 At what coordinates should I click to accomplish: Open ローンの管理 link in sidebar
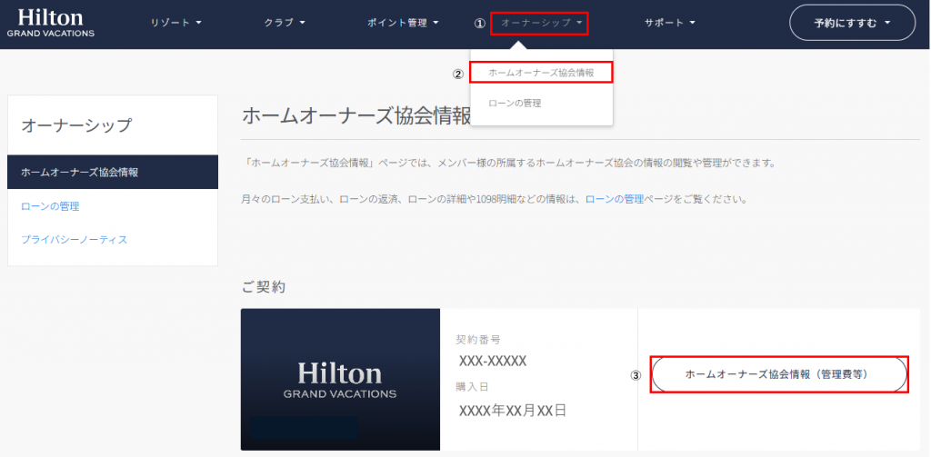[x=50, y=206]
